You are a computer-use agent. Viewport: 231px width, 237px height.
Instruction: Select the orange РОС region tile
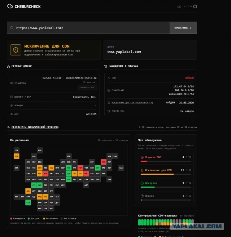pyautogui.click(x=45, y=197)
